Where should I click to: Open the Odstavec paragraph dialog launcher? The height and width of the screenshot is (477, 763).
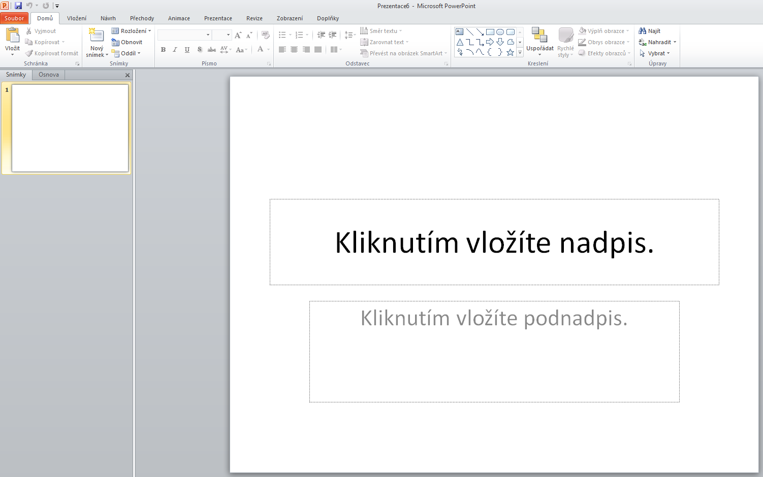point(447,64)
